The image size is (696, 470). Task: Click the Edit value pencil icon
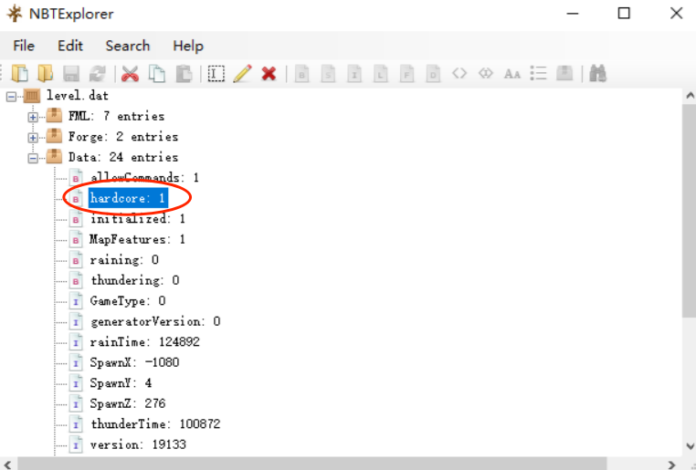click(x=241, y=74)
